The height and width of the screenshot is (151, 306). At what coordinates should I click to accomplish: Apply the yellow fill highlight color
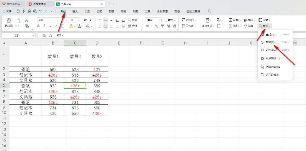tap(71, 26)
